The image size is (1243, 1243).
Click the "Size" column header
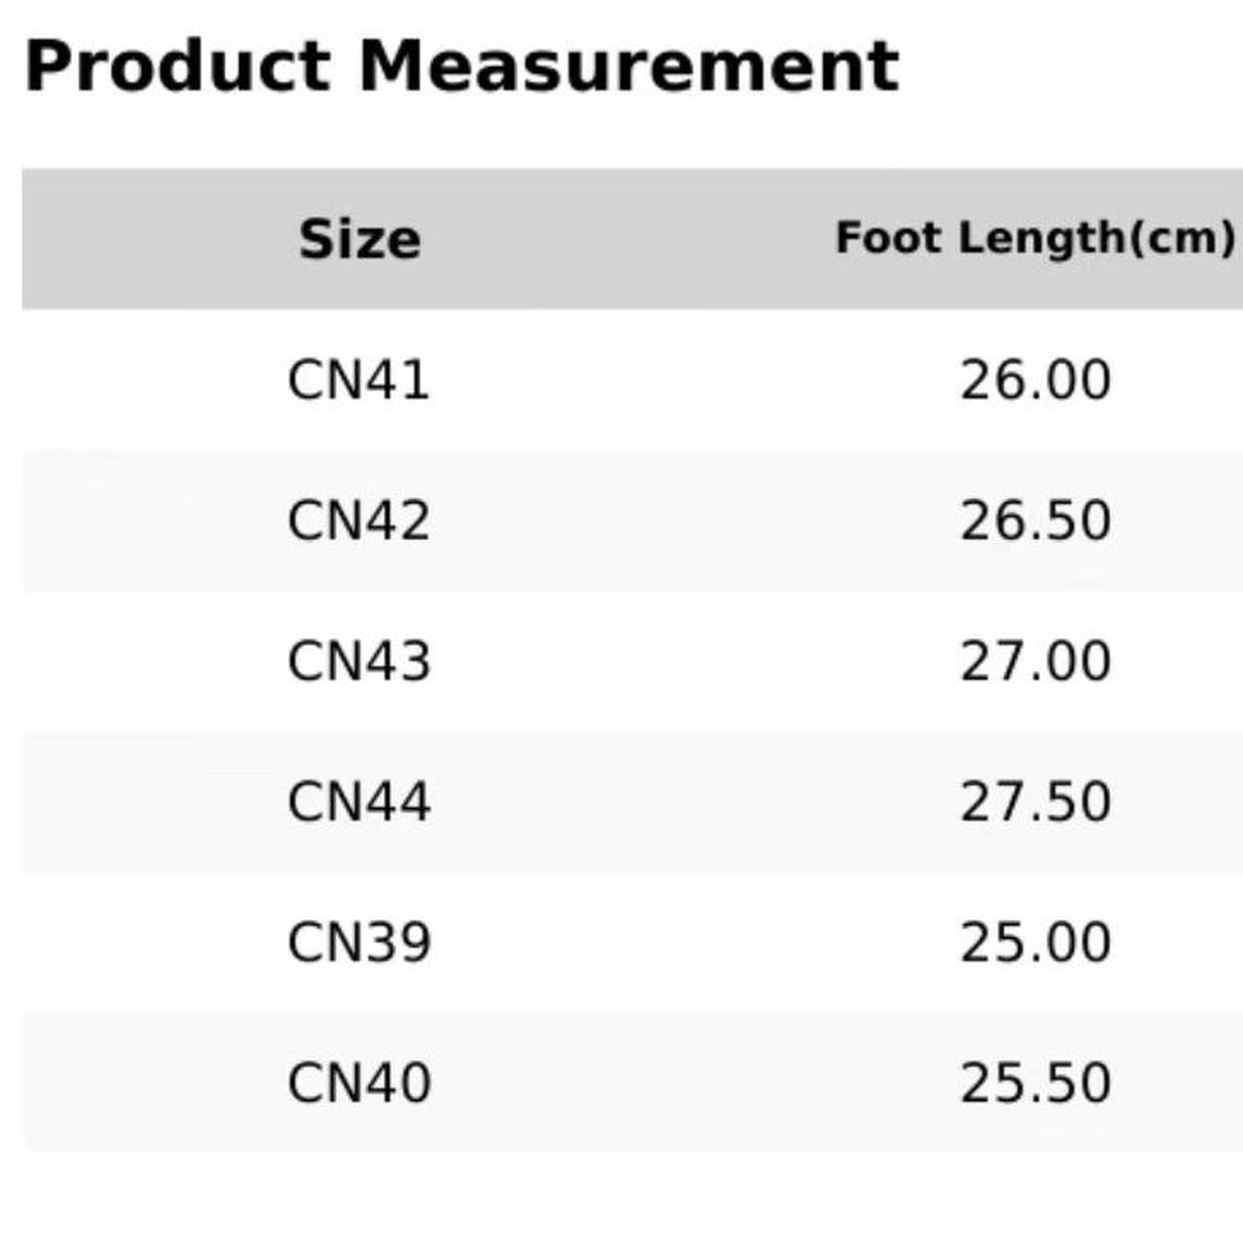click(359, 239)
